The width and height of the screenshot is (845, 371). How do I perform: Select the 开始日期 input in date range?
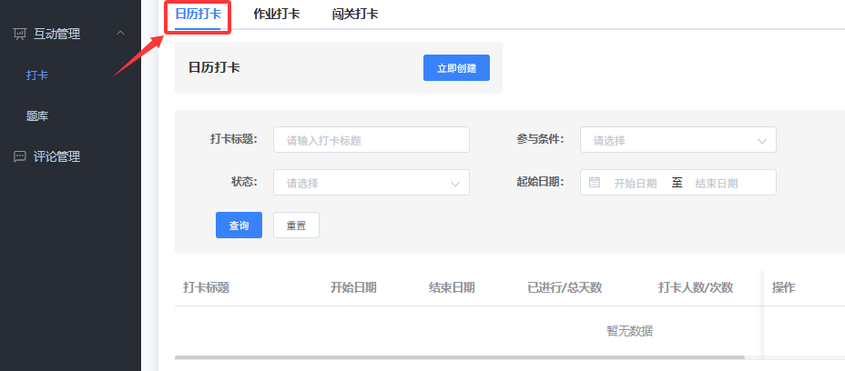click(x=635, y=183)
